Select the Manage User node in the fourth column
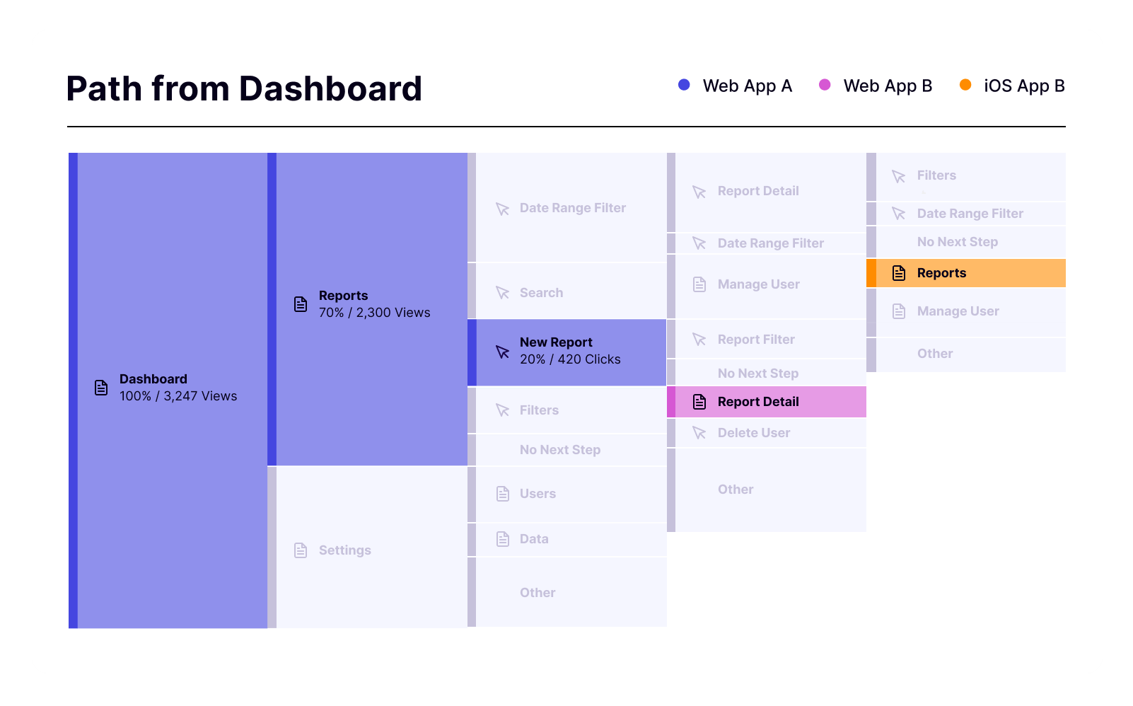This screenshot has height=706, width=1133. click(758, 284)
